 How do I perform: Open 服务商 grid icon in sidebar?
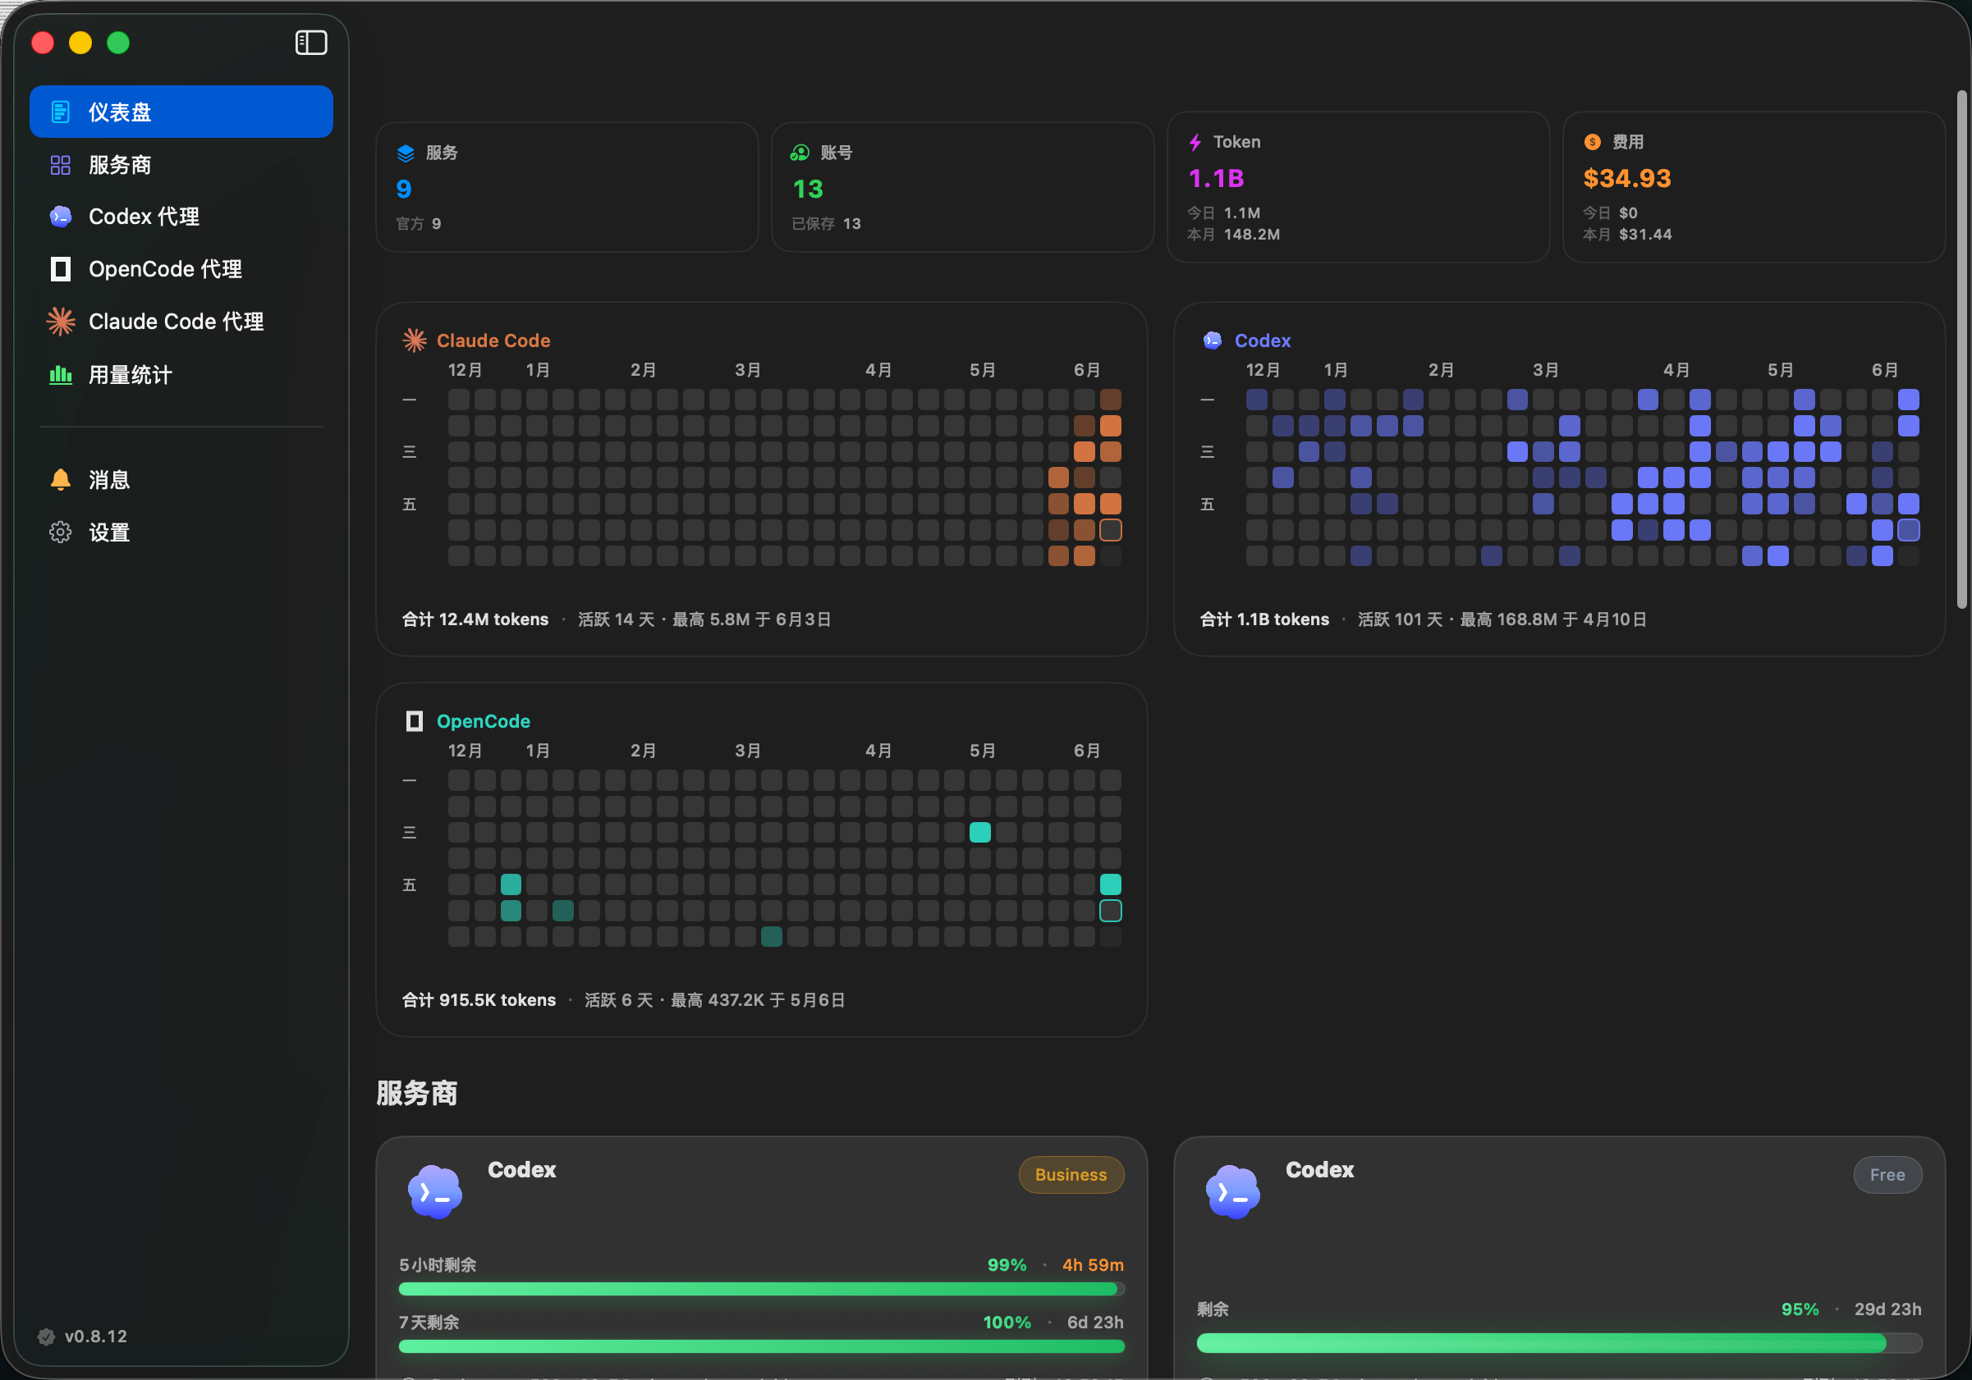click(60, 165)
